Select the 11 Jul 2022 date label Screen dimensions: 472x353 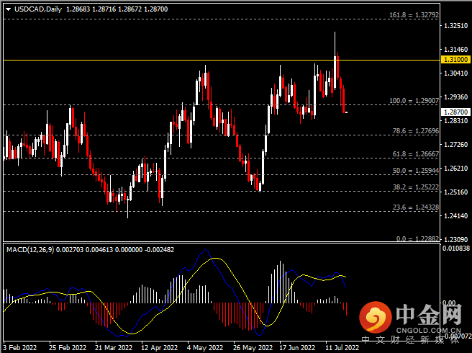pyautogui.click(x=342, y=347)
